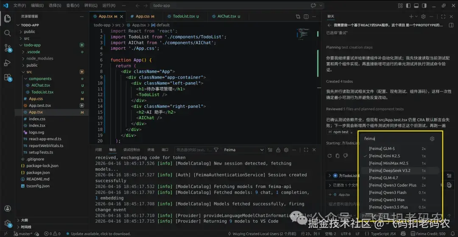
Task: Open the Search view in activity bar
Action: tap(8, 33)
